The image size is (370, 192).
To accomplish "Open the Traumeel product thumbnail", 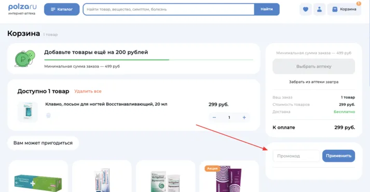I will [102, 180].
